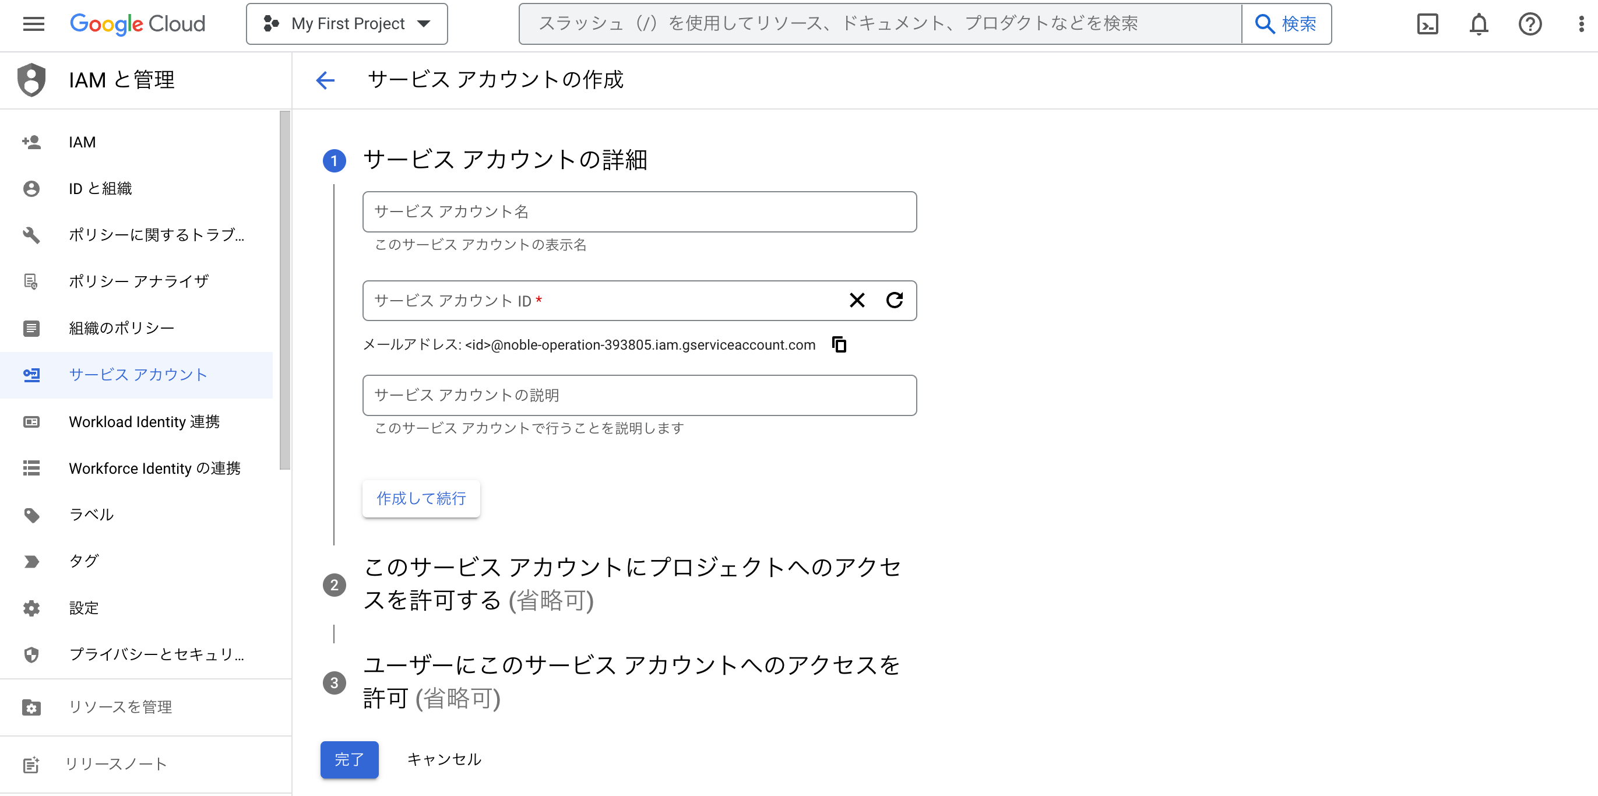The width and height of the screenshot is (1598, 796).
Task: Click the sidebar vertical scrollbar
Action: (285, 290)
